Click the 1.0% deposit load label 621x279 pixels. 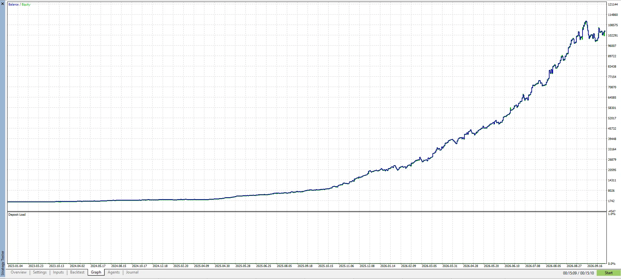coord(612,214)
